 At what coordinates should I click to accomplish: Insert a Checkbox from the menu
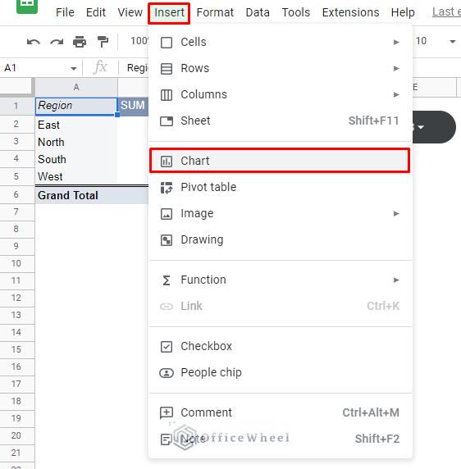(281, 346)
